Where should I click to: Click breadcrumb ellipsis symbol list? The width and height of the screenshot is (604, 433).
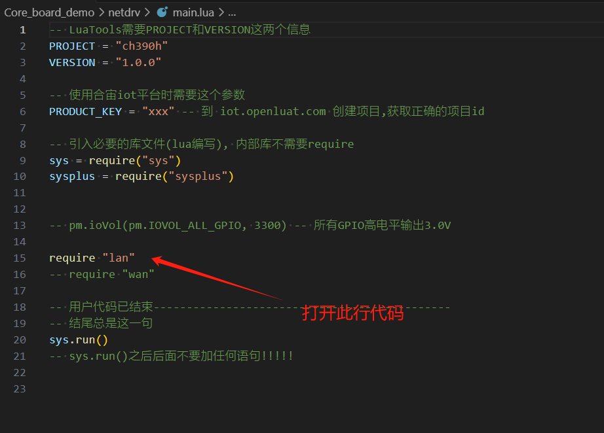point(232,13)
